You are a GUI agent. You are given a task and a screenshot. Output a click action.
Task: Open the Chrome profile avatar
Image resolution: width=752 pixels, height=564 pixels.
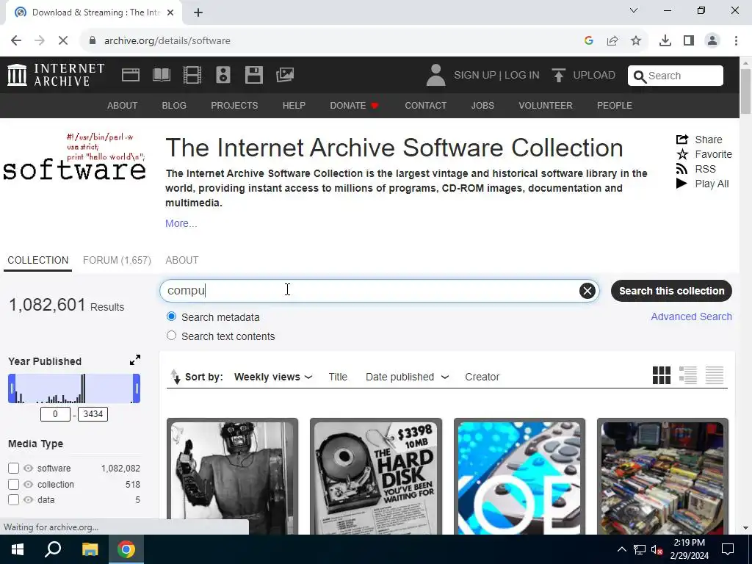[x=712, y=41]
